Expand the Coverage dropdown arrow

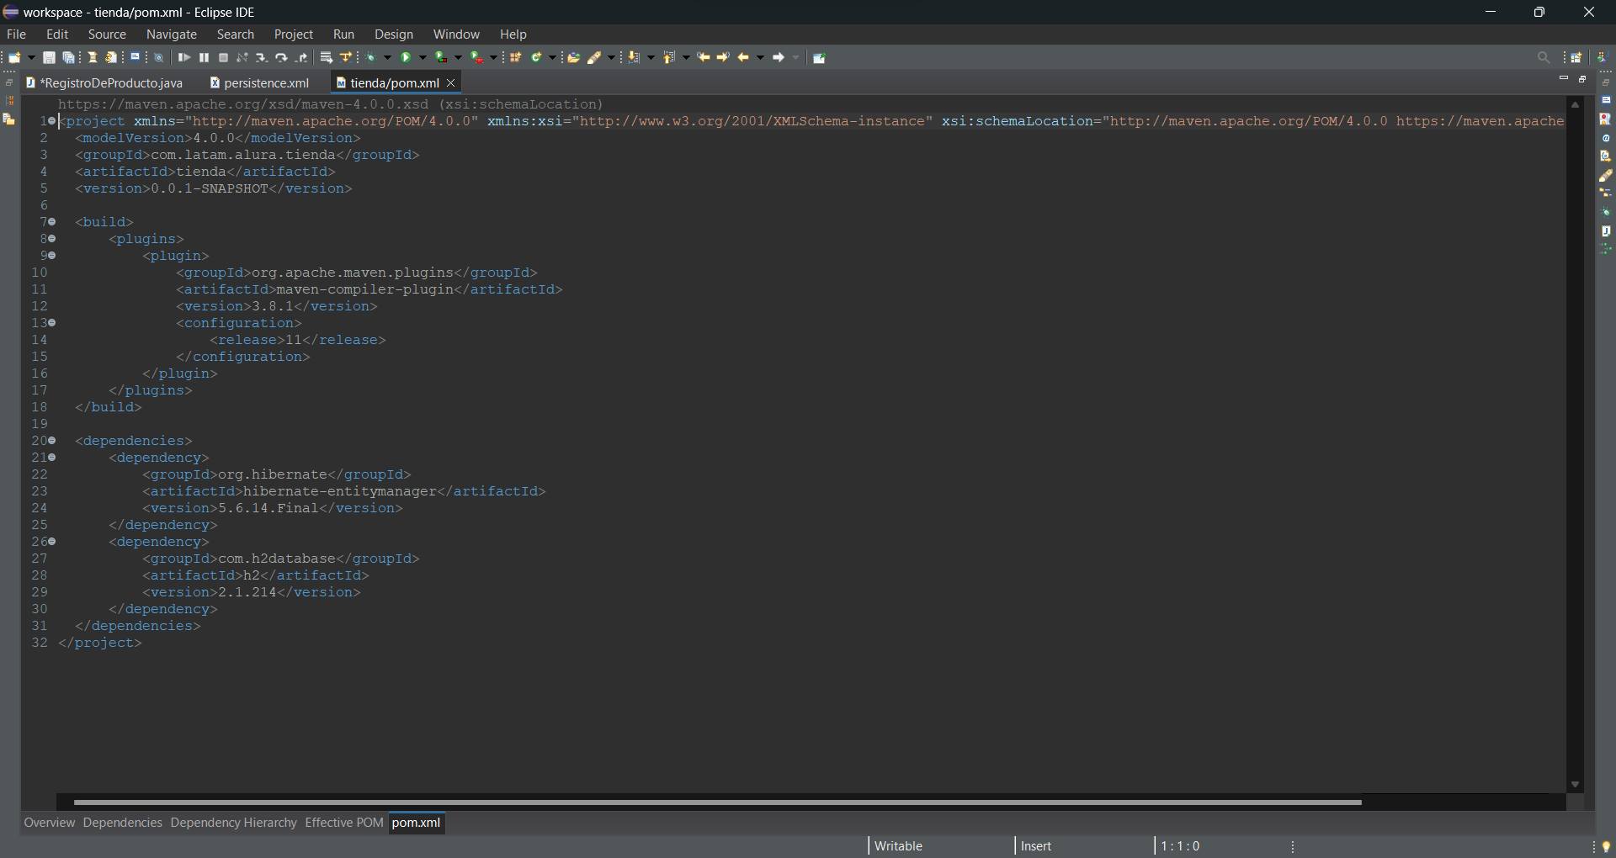tap(459, 57)
